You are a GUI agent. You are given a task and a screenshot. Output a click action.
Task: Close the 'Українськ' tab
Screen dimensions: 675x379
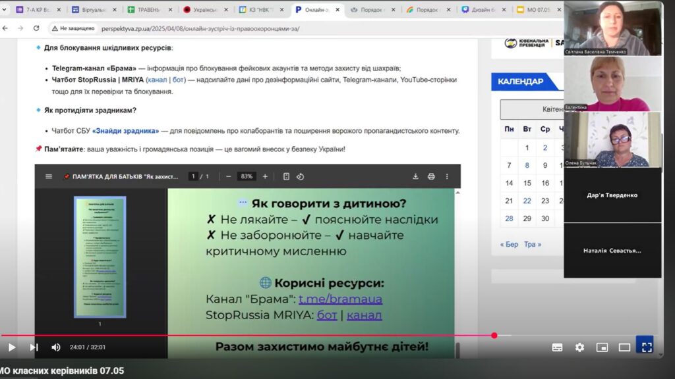[x=226, y=9]
